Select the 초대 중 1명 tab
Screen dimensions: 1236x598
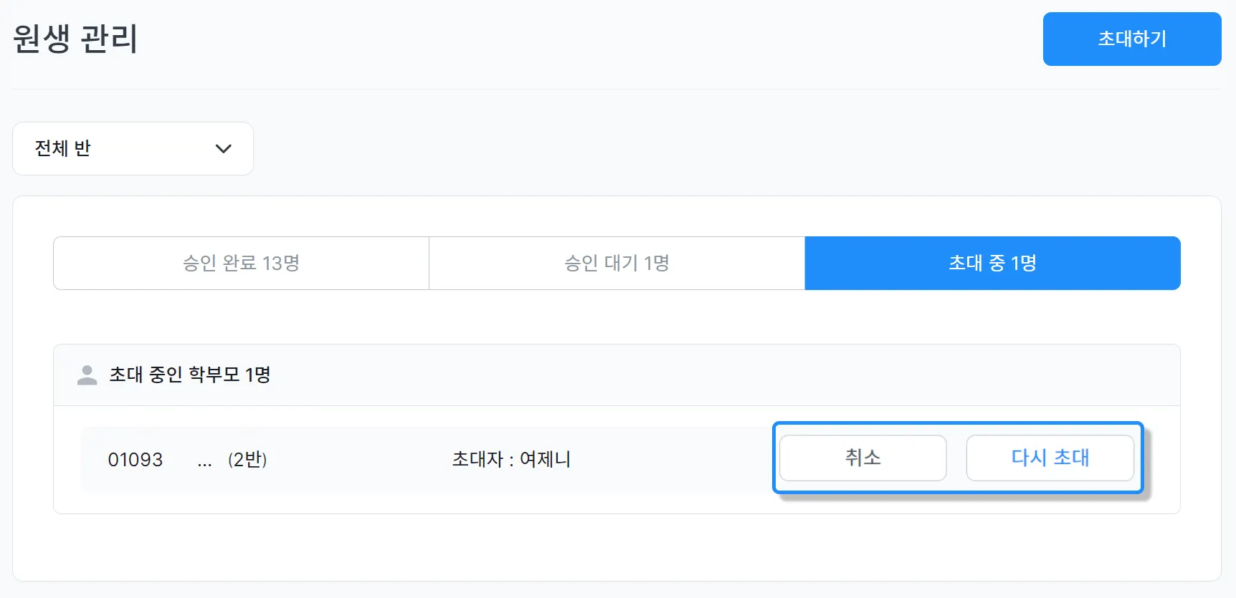992,263
